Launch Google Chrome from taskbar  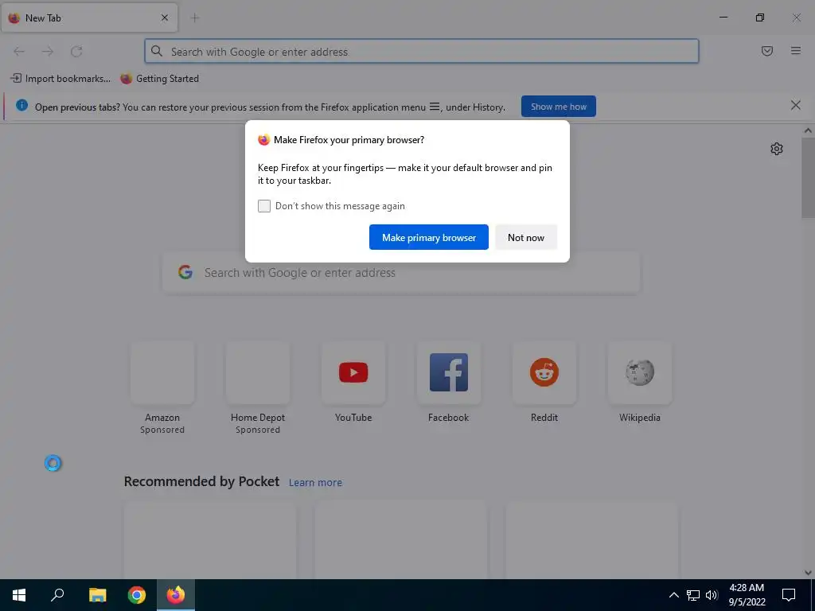tap(137, 595)
